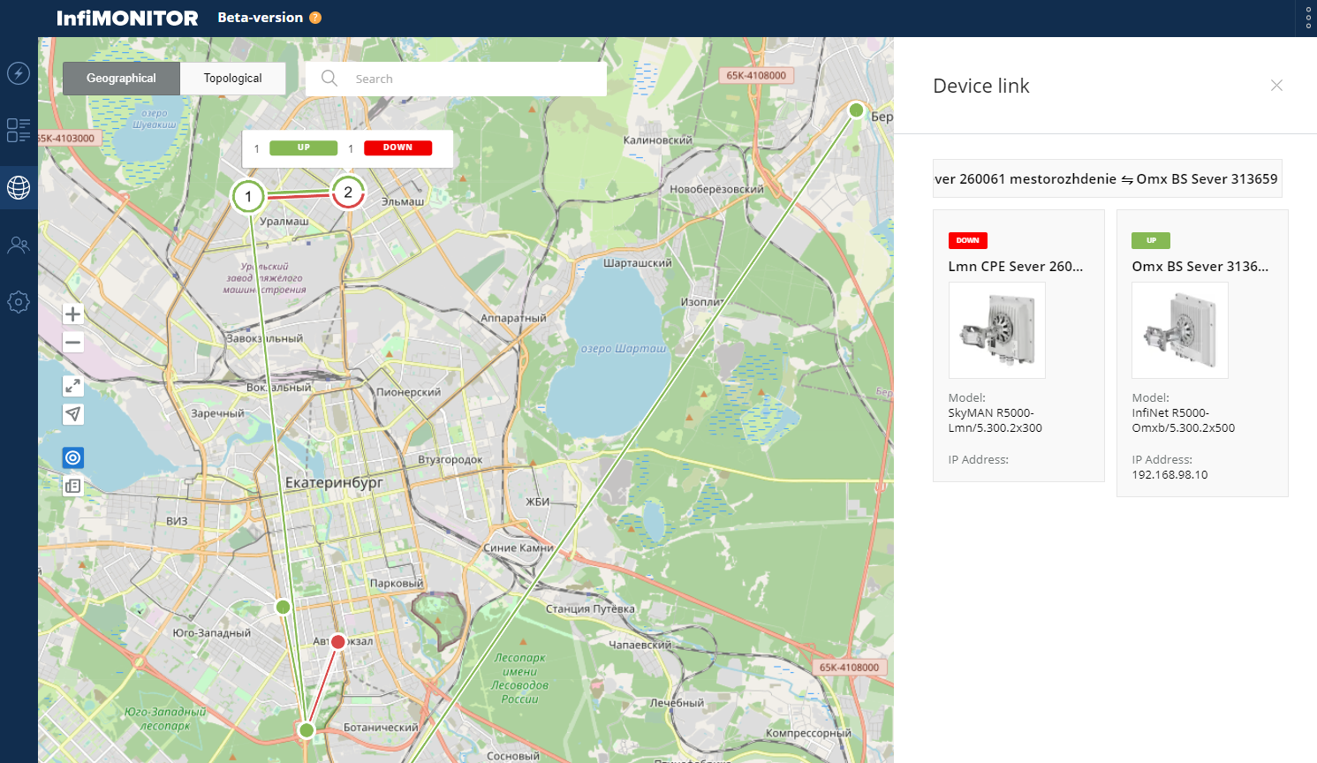Open the three-dot menu at top right

click(x=1308, y=18)
